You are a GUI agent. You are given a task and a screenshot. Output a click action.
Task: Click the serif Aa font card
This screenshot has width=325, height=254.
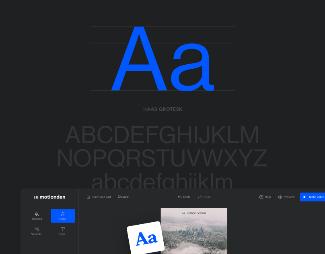click(146, 238)
